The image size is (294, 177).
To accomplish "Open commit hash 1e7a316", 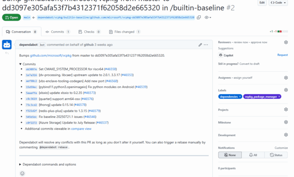I will [x=31, y=75].
